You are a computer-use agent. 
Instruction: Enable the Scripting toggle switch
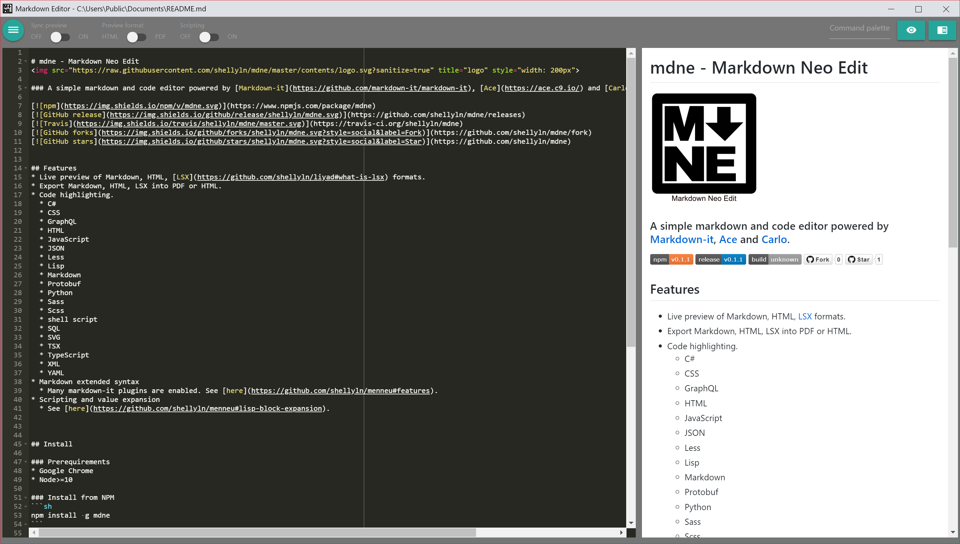(207, 36)
